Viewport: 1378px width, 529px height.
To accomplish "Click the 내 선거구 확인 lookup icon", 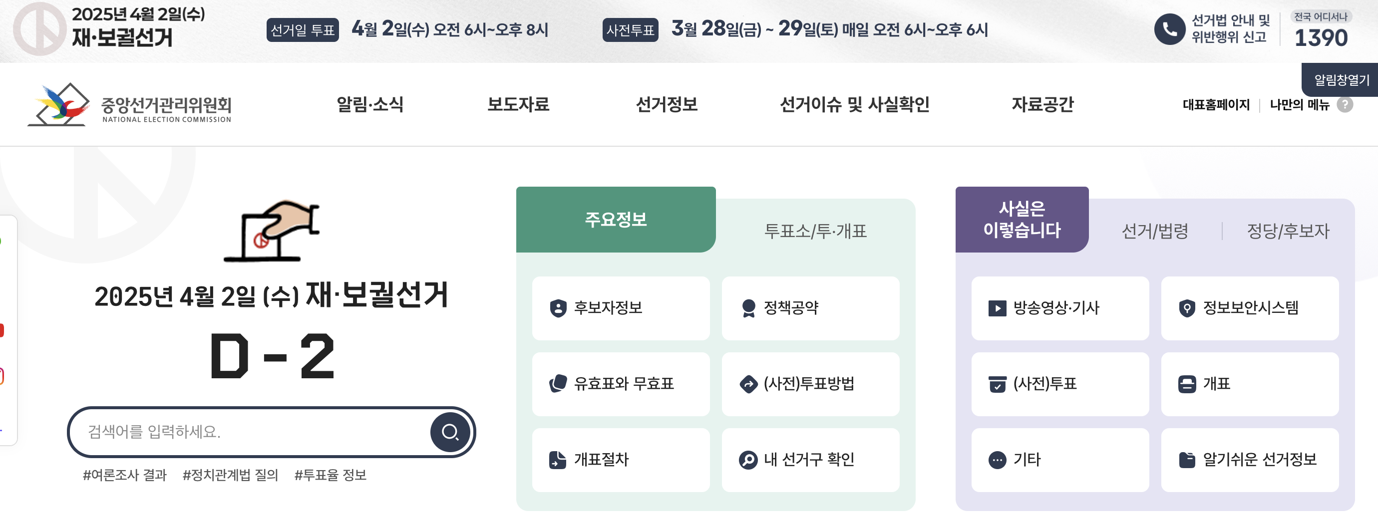I will pos(748,460).
